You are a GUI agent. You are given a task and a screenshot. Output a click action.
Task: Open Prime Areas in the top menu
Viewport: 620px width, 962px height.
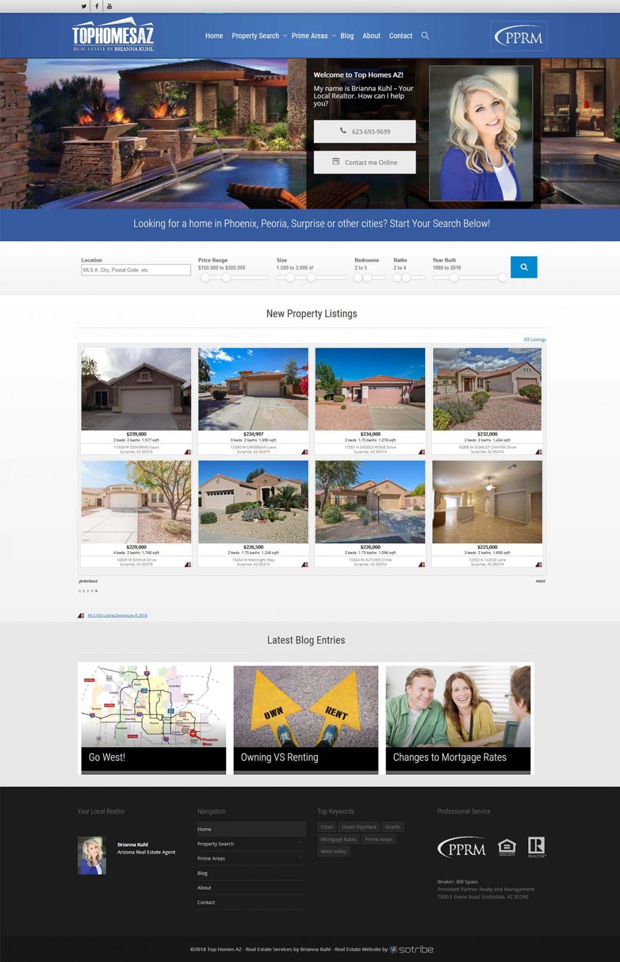[x=309, y=36]
